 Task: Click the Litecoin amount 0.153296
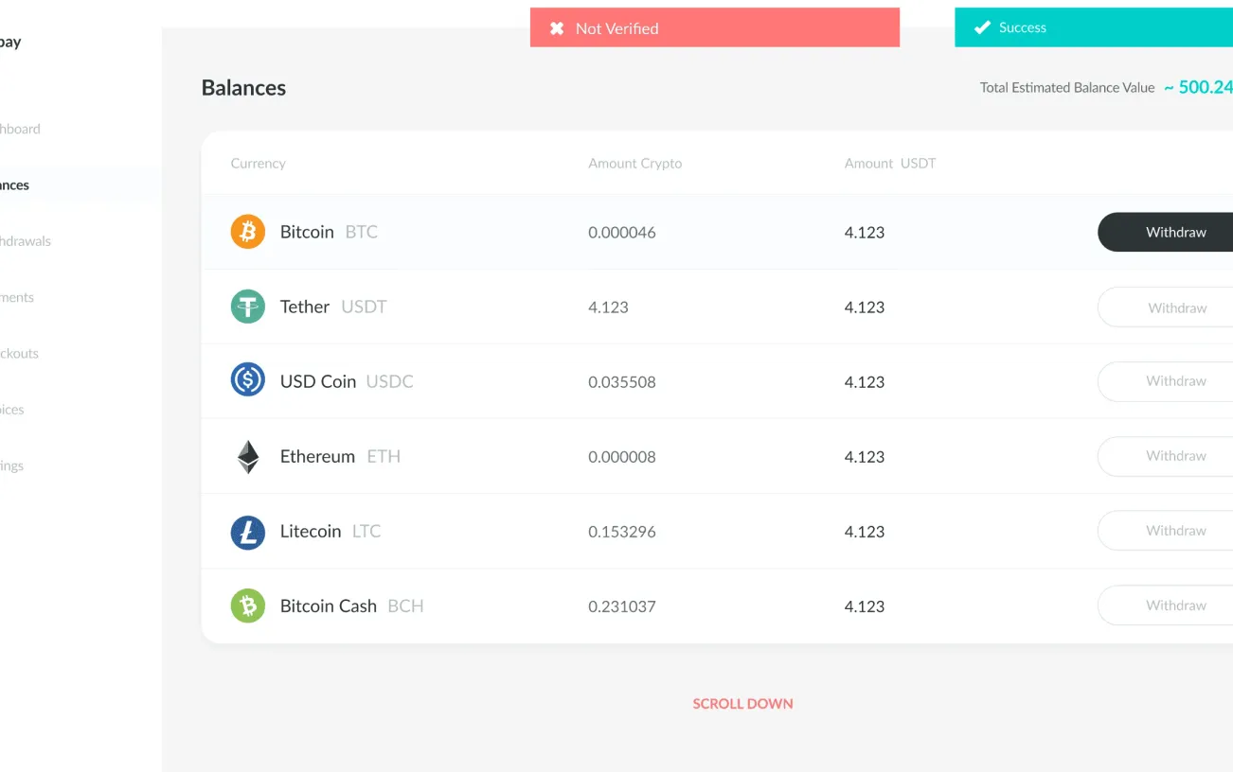622,532
